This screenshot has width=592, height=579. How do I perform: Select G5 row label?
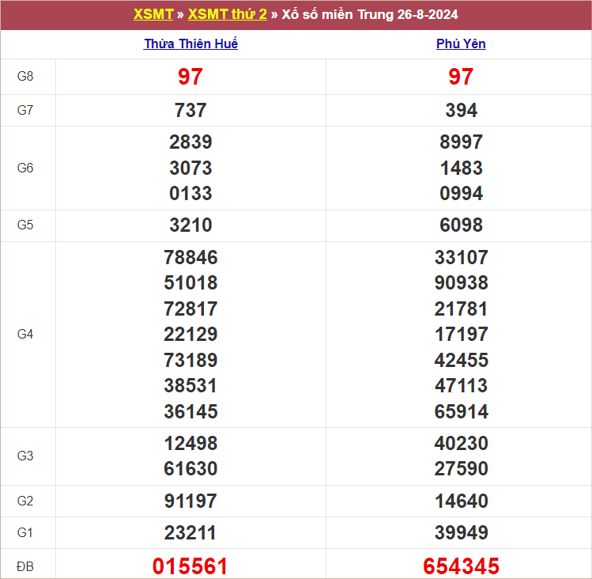25,225
